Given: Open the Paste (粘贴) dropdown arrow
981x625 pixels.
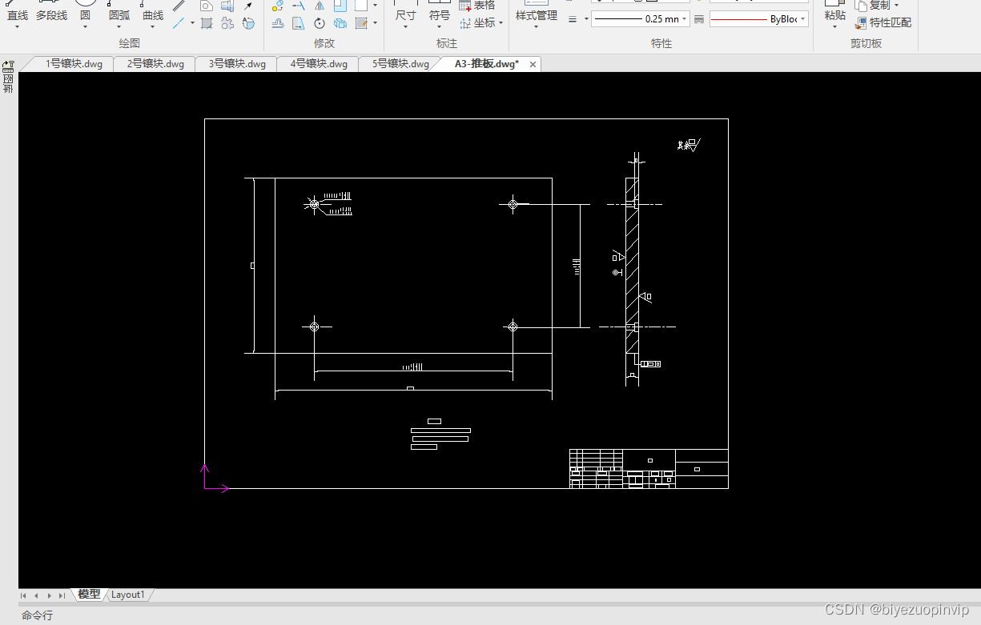Looking at the screenshot, I should click(834, 27).
